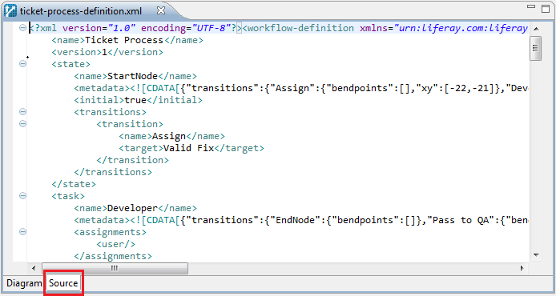Click the workflow file icon in the tab
556x296 pixels.
pos(11,11)
